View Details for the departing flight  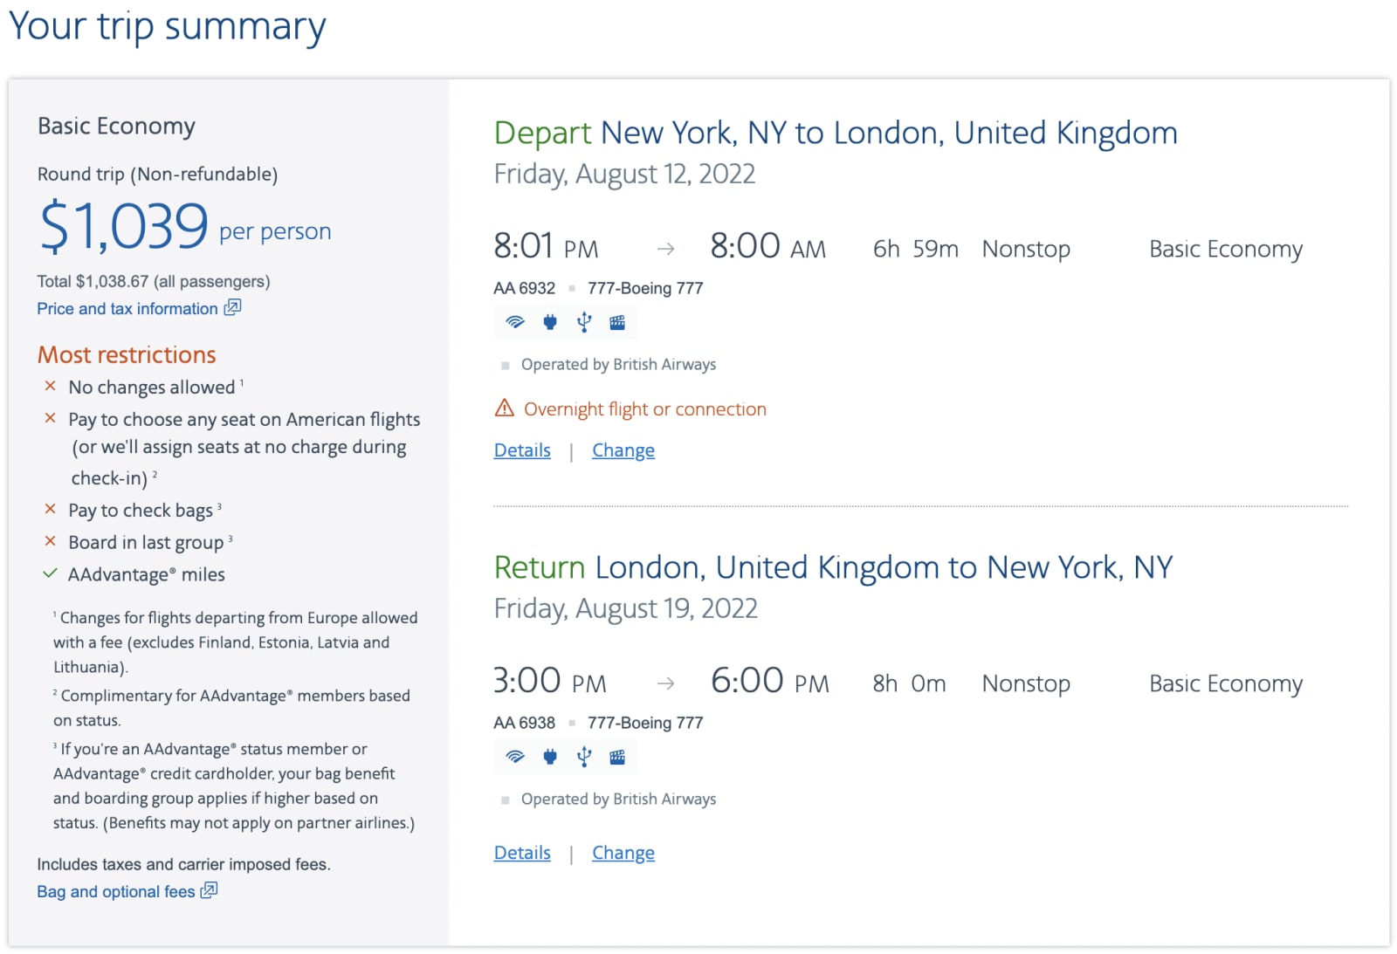point(522,450)
